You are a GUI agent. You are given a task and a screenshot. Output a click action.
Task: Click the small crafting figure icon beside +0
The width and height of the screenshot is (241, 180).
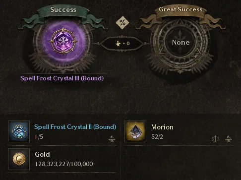[x=118, y=44]
